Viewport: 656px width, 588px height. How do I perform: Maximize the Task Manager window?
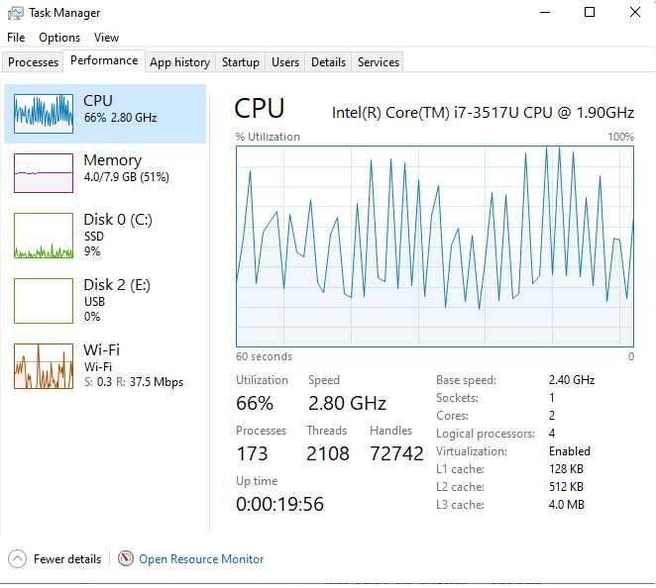click(x=590, y=13)
